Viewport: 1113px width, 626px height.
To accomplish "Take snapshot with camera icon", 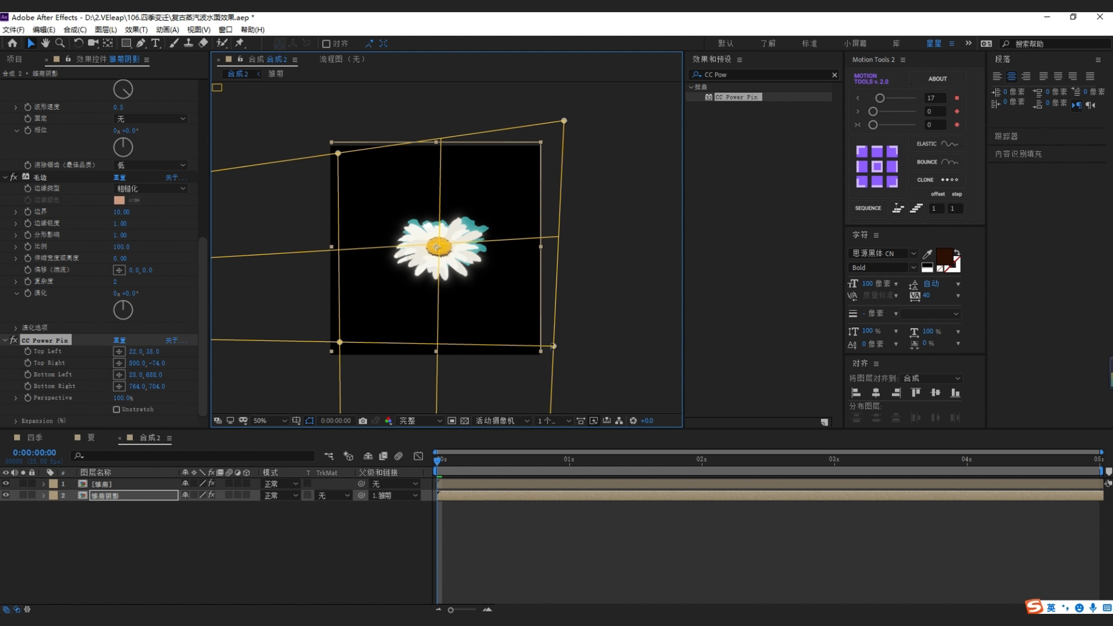I will tap(363, 421).
